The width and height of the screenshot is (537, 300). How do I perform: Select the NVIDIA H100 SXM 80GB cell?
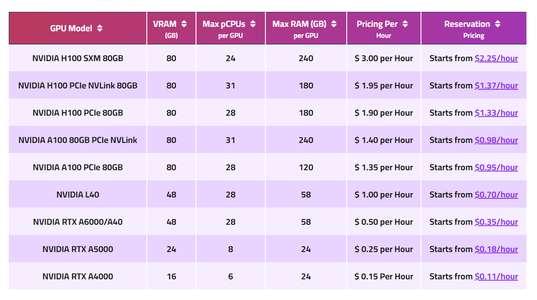pyautogui.click(x=78, y=59)
